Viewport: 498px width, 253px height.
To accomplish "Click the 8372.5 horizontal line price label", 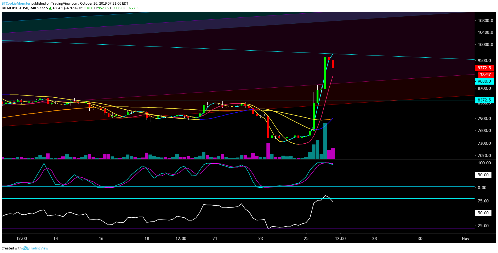I will 484,100.
